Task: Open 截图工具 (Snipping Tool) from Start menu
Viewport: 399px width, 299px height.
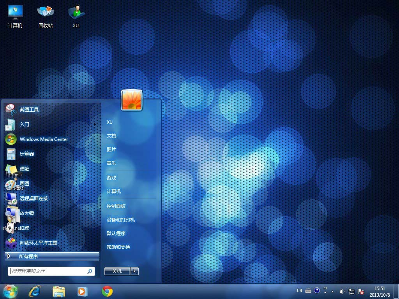Action: [x=29, y=110]
